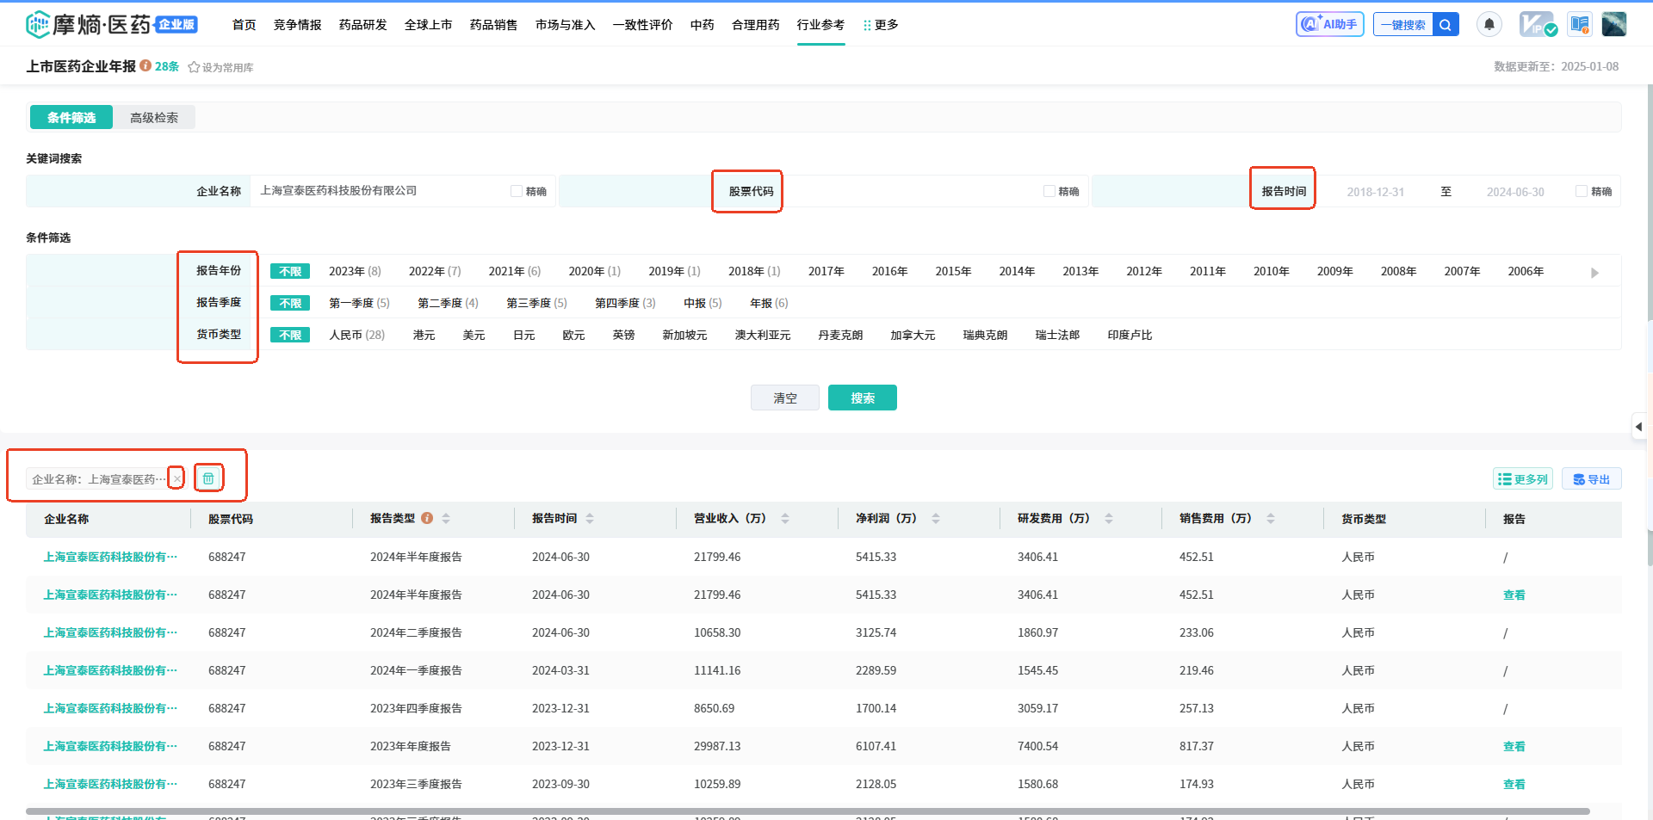Open the 首页 nav item
This screenshot has width=1653, height=820.
click(x=245, y=24)
